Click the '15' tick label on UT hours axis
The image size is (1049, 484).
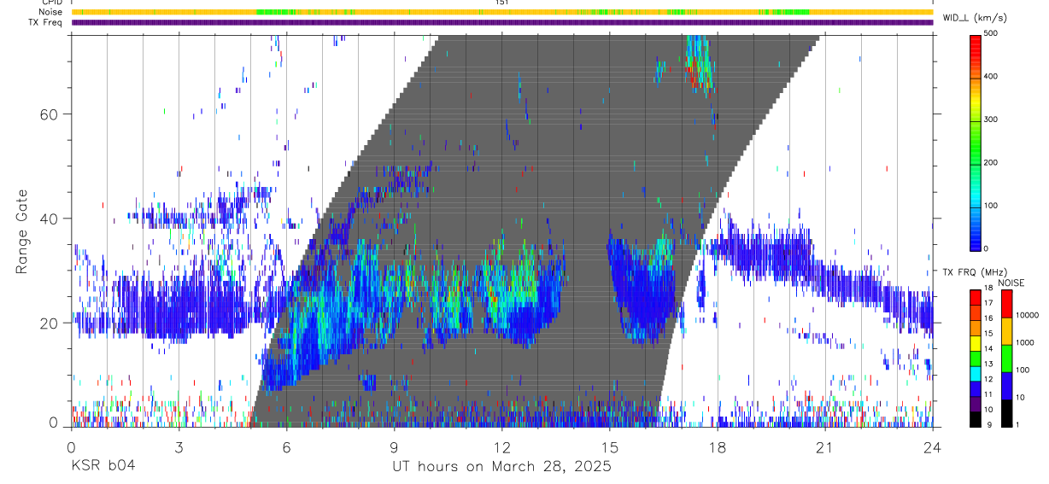[x=609, y=447]
